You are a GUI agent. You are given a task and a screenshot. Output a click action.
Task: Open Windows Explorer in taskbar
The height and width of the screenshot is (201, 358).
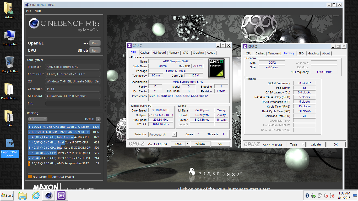(x=23, y=195)
